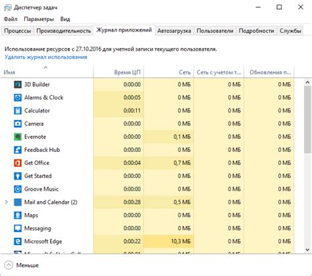
Task: Select the Evernote row name
Action: pyautogui.click(x=35, y=137)
